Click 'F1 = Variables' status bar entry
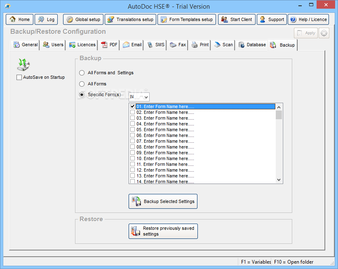This screenshot has height=269, width=338. pos(256,262)
